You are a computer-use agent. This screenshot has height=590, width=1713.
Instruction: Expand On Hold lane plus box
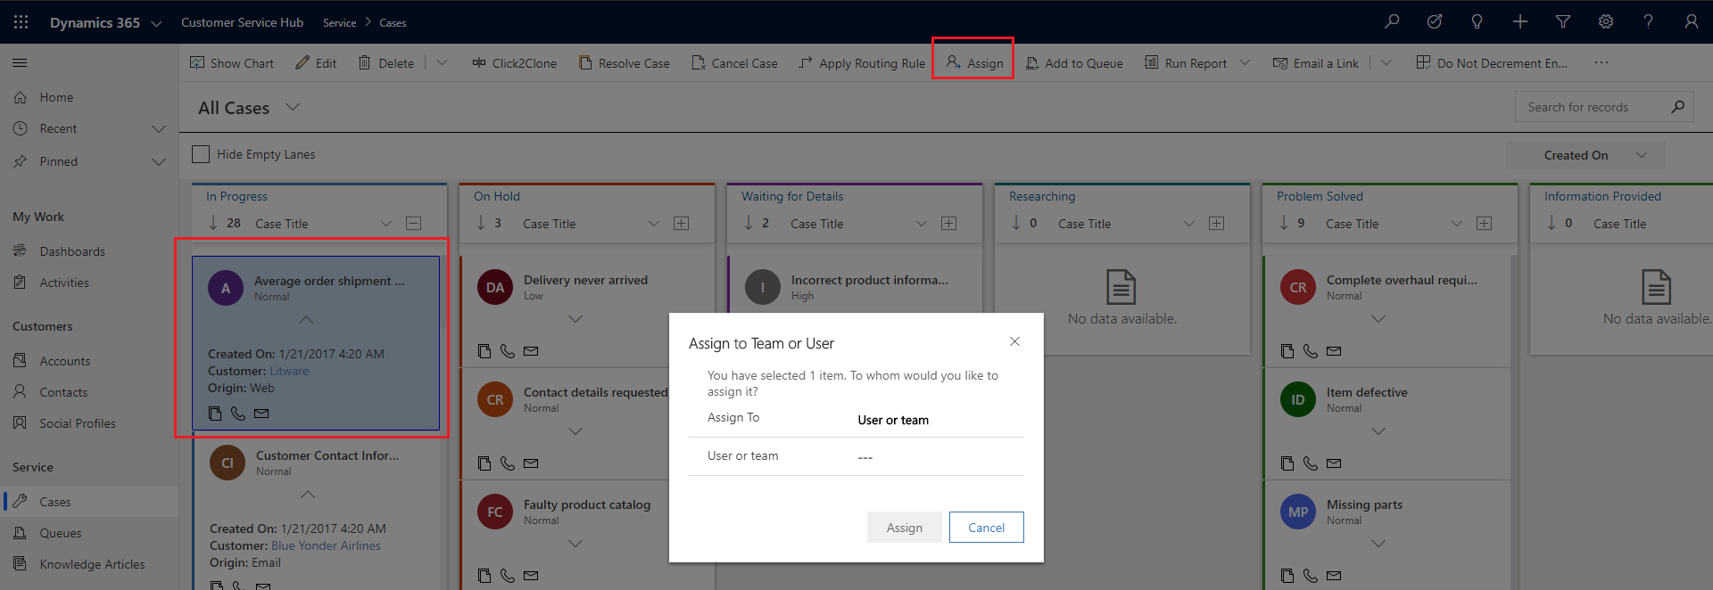tap(682, 223)
